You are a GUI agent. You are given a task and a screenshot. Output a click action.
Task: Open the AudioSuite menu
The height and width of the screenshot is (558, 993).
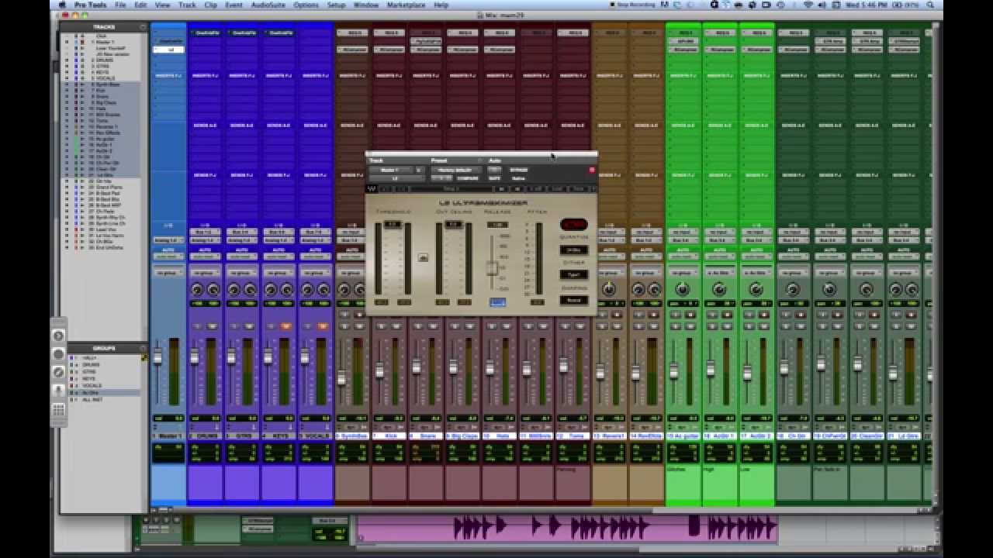267,5
